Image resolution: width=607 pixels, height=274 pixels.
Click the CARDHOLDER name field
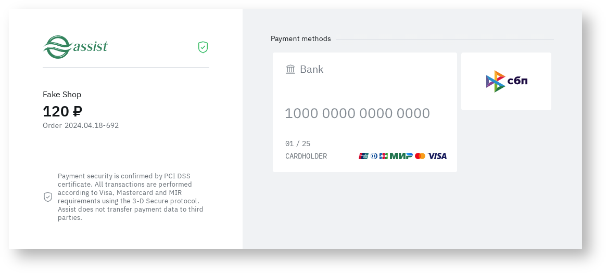pos(306,156)
